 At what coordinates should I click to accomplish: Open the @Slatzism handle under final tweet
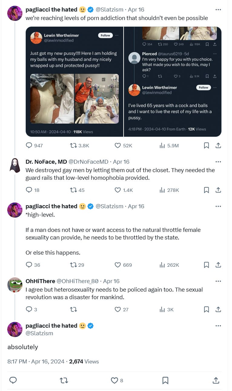pyautogui.click(x=39, y=333)
